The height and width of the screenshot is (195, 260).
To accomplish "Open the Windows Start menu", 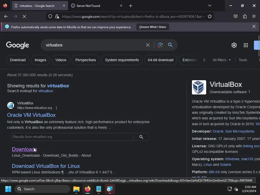I will [x=8, y=189].
